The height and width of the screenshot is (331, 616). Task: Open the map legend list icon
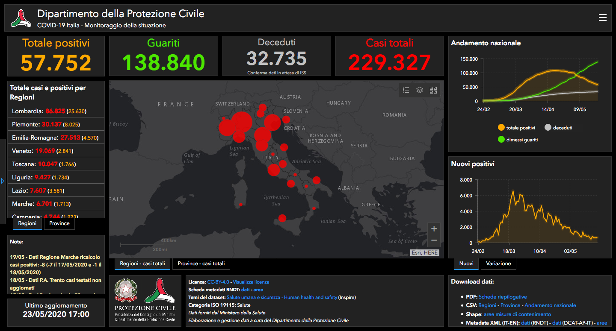[x=406, y=90]
